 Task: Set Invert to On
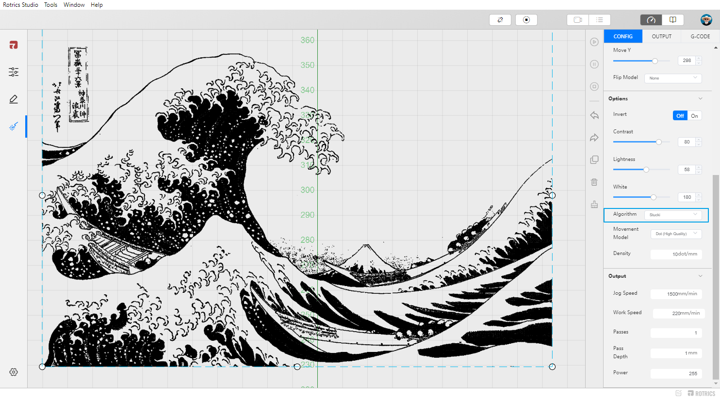[695, 116]
